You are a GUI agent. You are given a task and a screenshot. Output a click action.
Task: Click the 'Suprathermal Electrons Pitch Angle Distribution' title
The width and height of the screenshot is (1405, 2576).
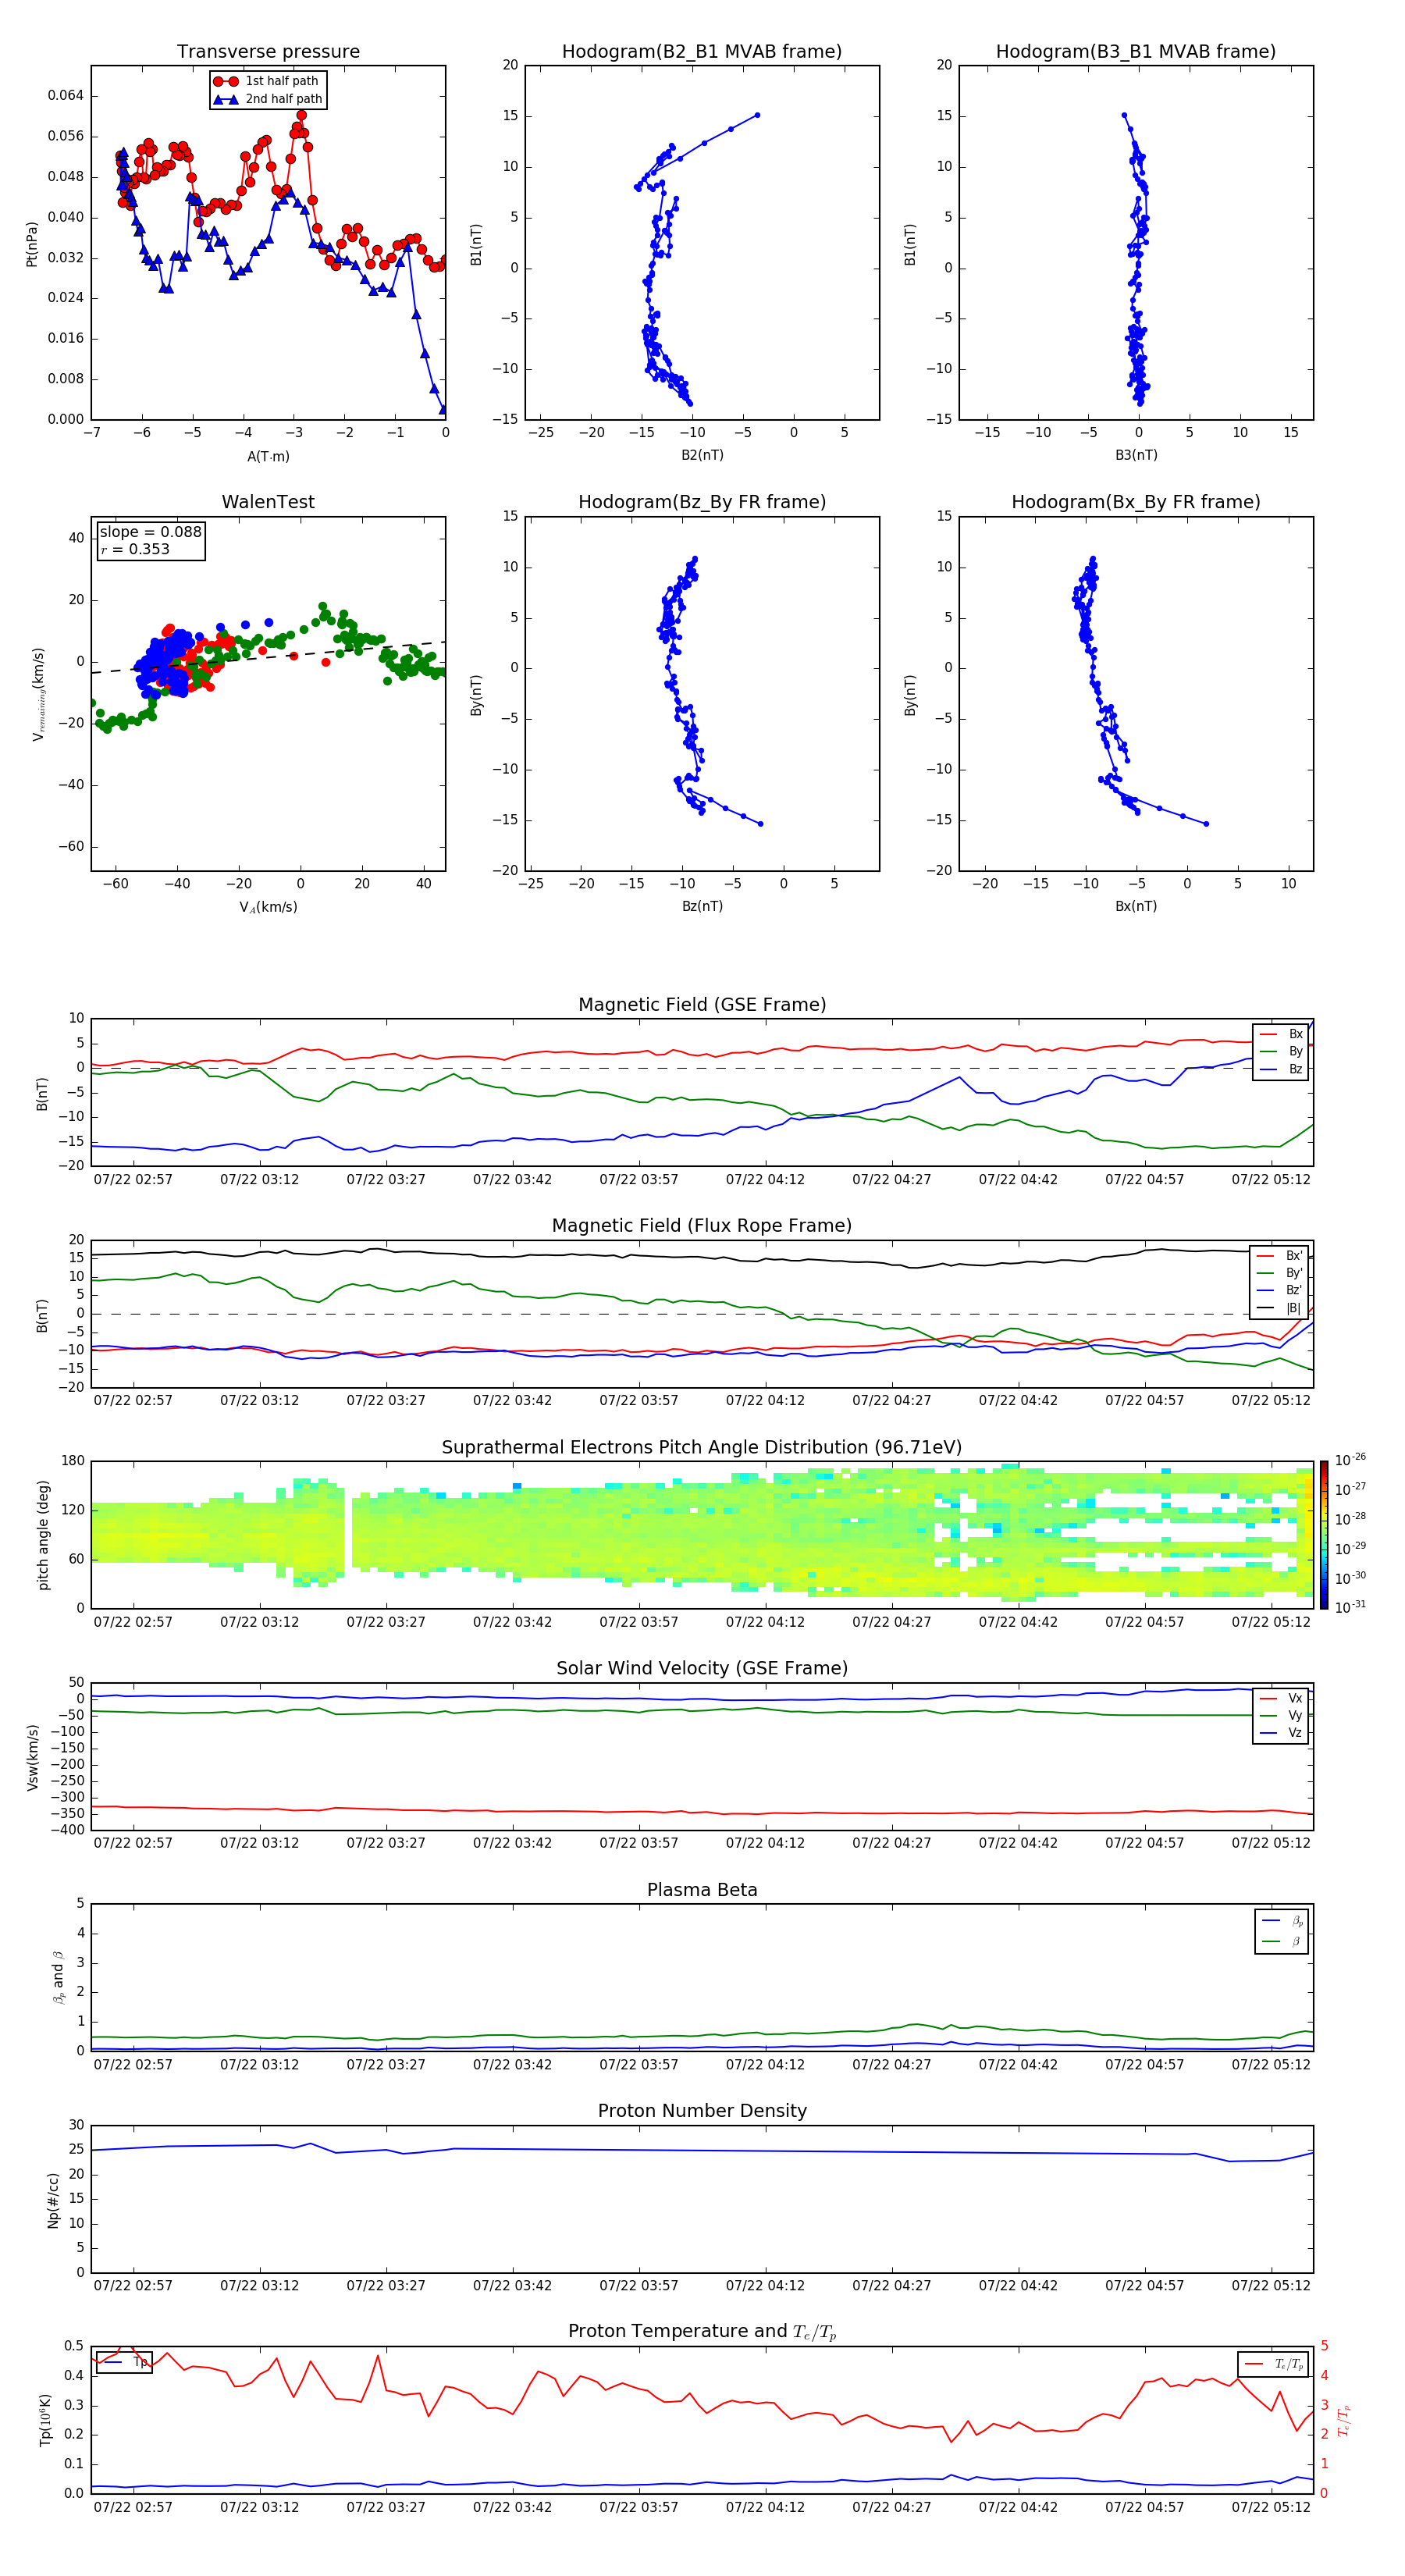702,1448
